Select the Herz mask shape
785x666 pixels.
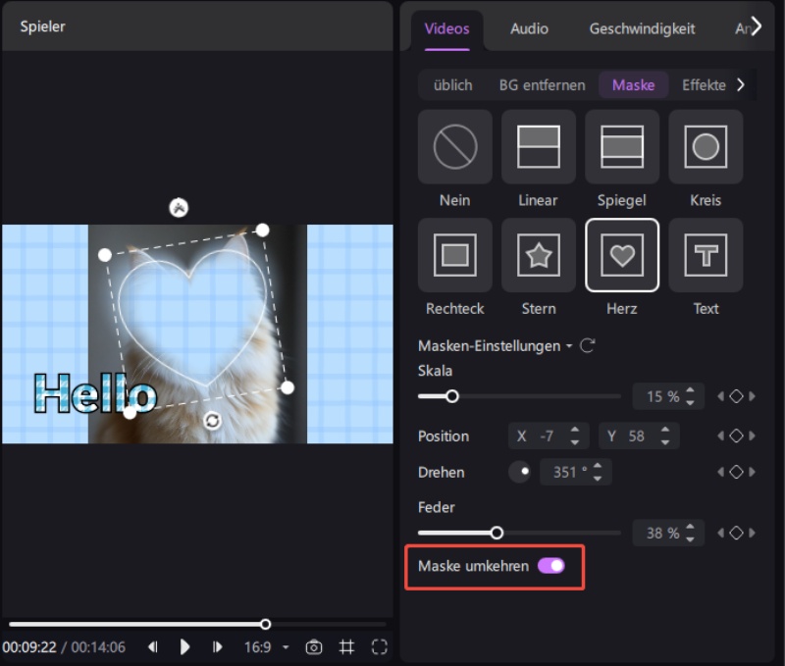[622, 255]
